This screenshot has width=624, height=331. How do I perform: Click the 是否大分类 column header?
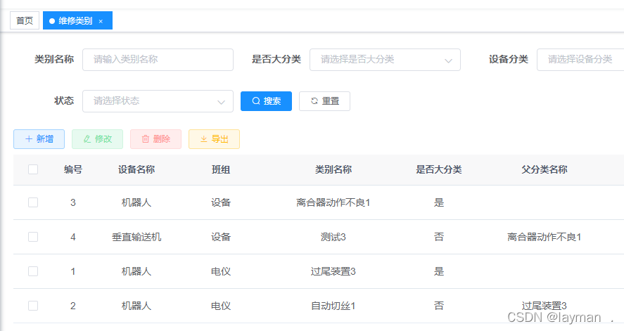coord(439,169)
